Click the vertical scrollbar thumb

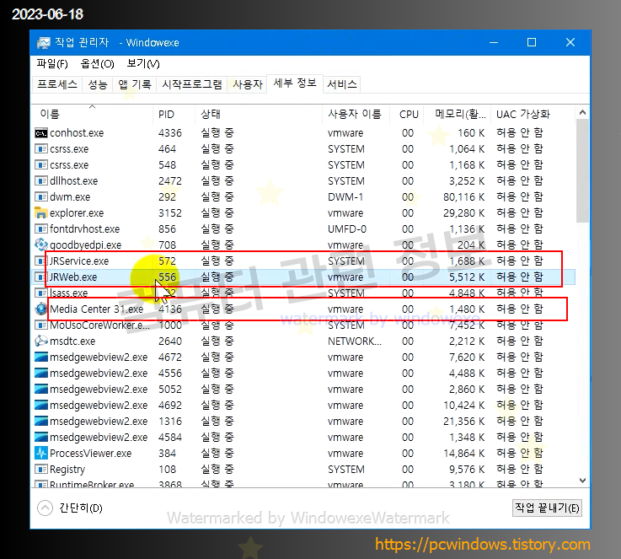582,170
